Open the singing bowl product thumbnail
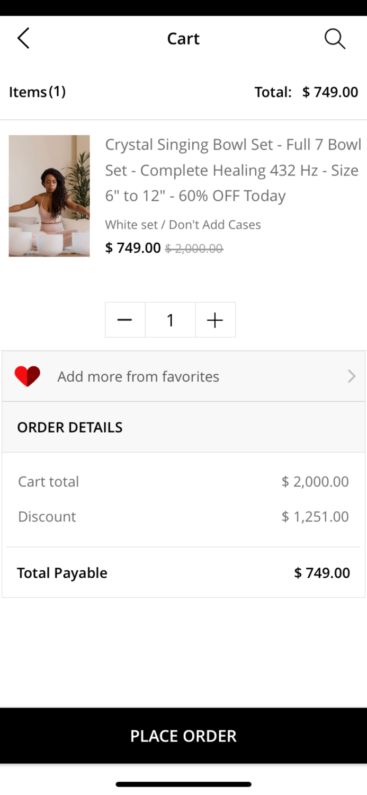Screen dimensions: 367x795 (49, 196)
